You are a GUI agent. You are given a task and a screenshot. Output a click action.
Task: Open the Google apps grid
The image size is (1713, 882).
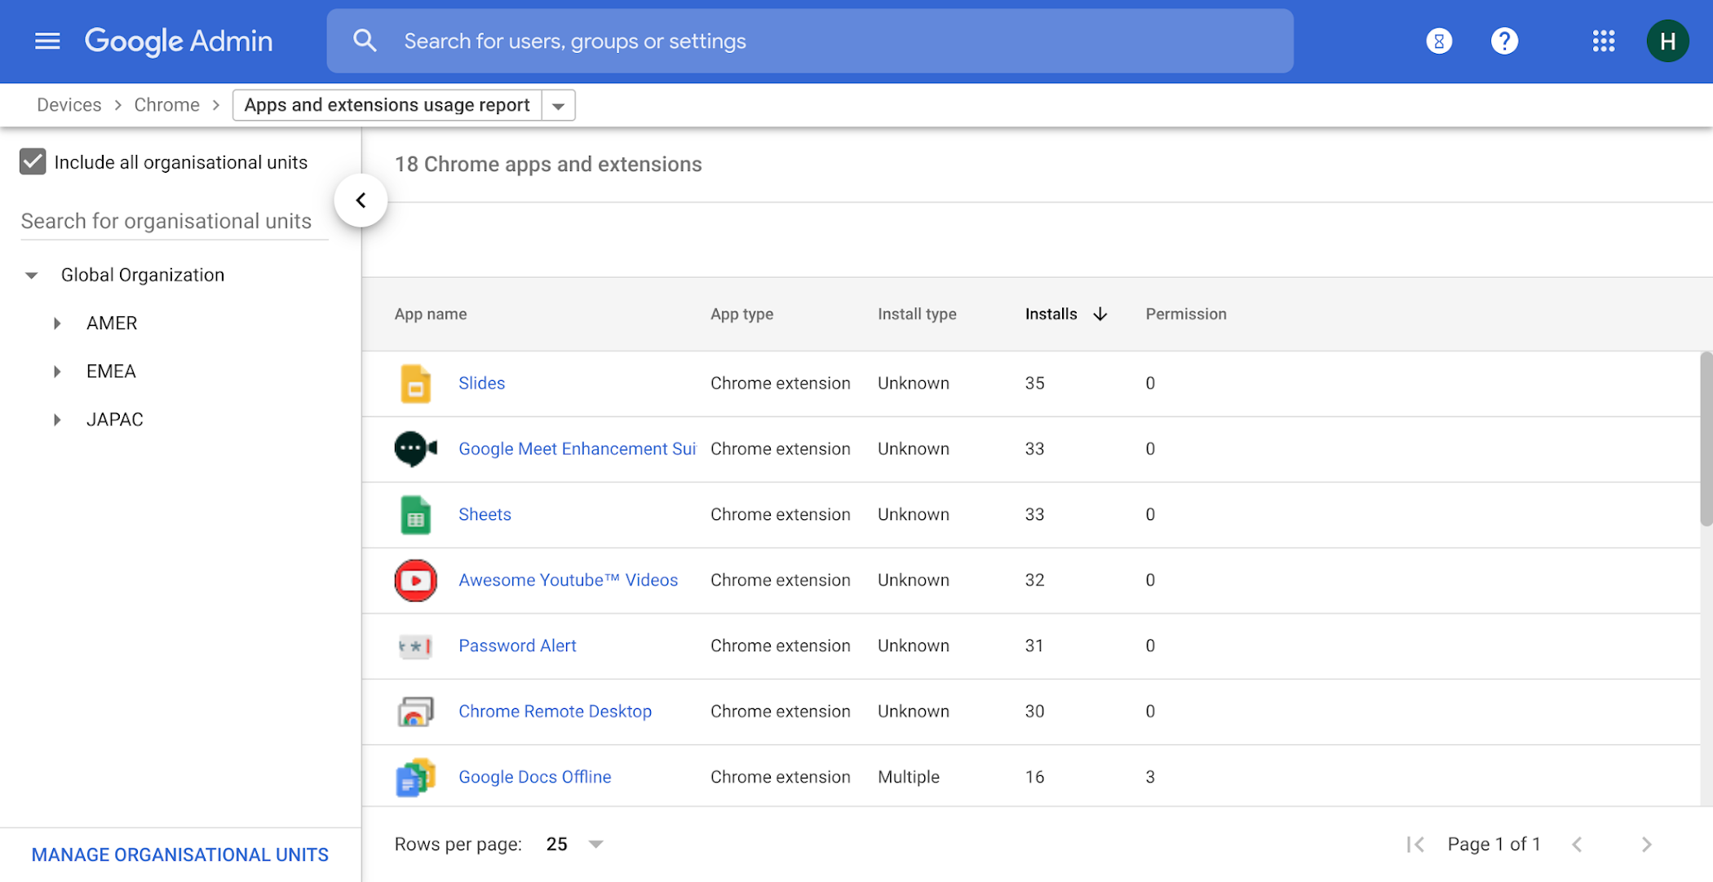[x=1604, y=41]
